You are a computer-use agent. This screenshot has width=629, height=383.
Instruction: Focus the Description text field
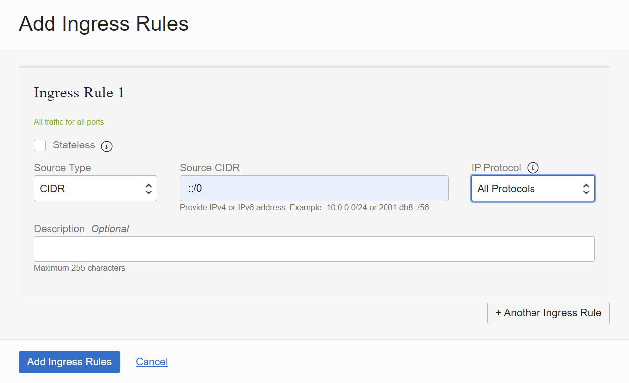pyautogui.click(x=314, y=249)
